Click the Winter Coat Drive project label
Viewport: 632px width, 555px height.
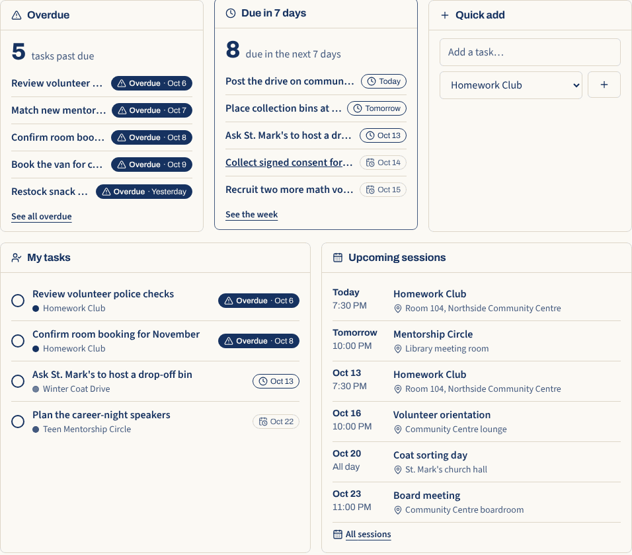(x=76, y=389)
